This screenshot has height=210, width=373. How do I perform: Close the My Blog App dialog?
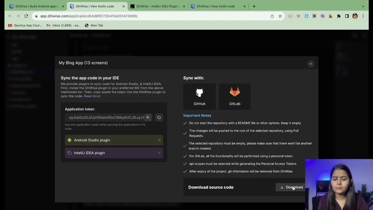coord(311,64)
